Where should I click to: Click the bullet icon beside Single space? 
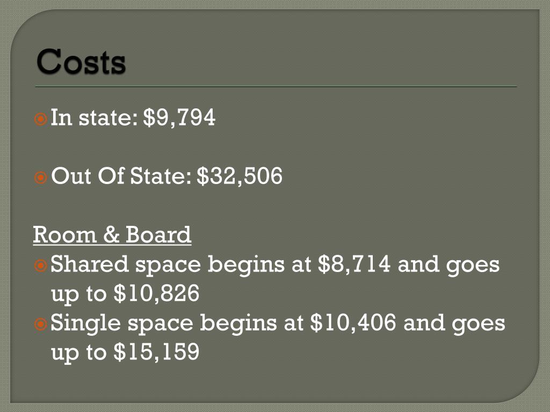pos(41,324)
